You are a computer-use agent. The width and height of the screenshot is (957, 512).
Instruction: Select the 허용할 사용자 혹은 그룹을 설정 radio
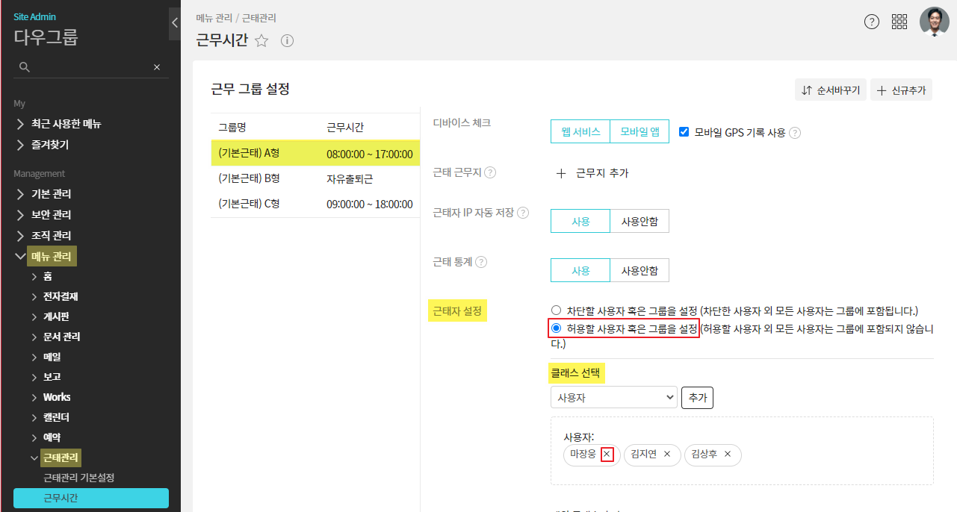click(x=555, y=328)
